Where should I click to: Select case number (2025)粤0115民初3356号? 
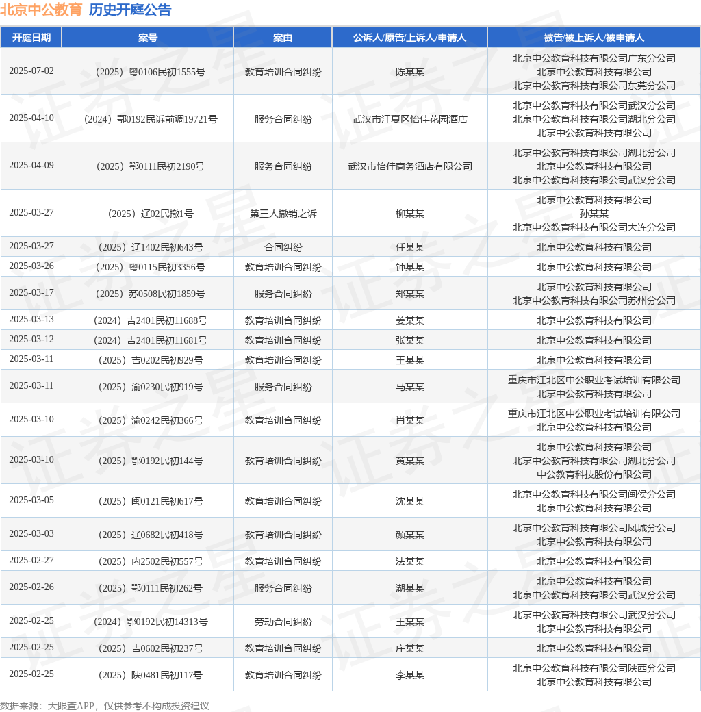[148, 267]
